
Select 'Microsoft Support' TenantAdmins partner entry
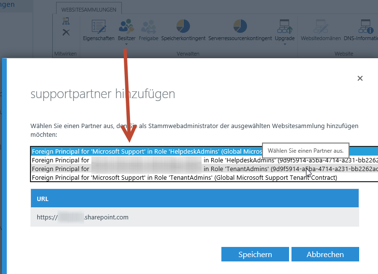[204, 177]
